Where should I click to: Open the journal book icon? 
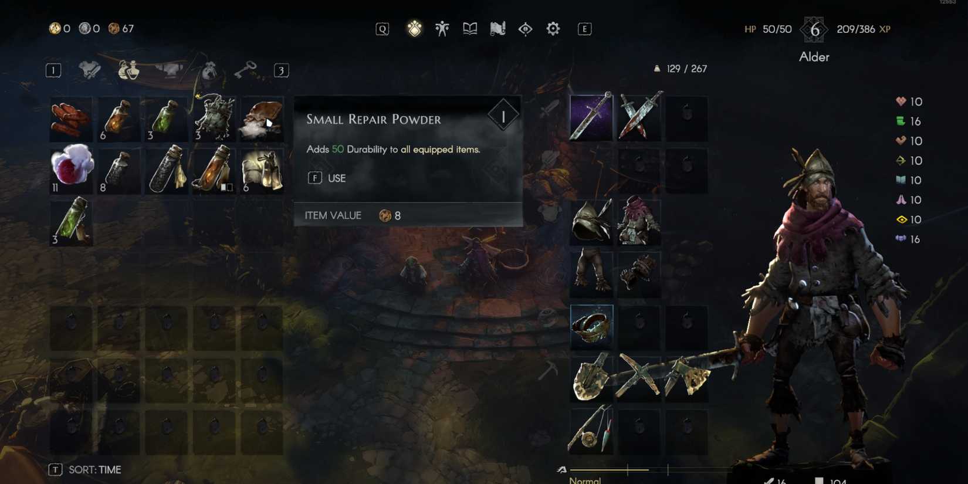470,29
